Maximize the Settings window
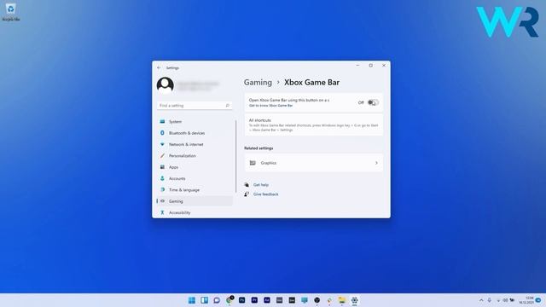 [371, 66]
